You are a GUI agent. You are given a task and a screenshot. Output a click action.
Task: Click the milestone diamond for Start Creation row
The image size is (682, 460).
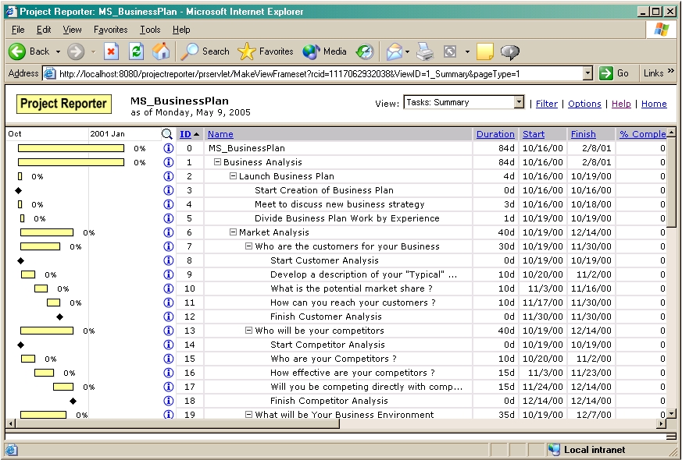pyautogui.click(x=18, y=190)
